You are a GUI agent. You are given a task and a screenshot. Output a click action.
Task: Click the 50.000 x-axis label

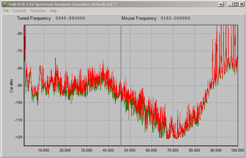[x=130, y=150]
